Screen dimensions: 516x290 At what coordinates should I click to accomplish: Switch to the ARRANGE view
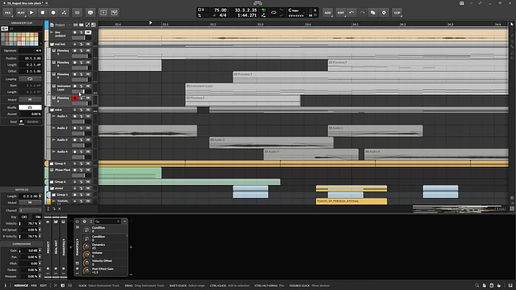pos(21,286)
